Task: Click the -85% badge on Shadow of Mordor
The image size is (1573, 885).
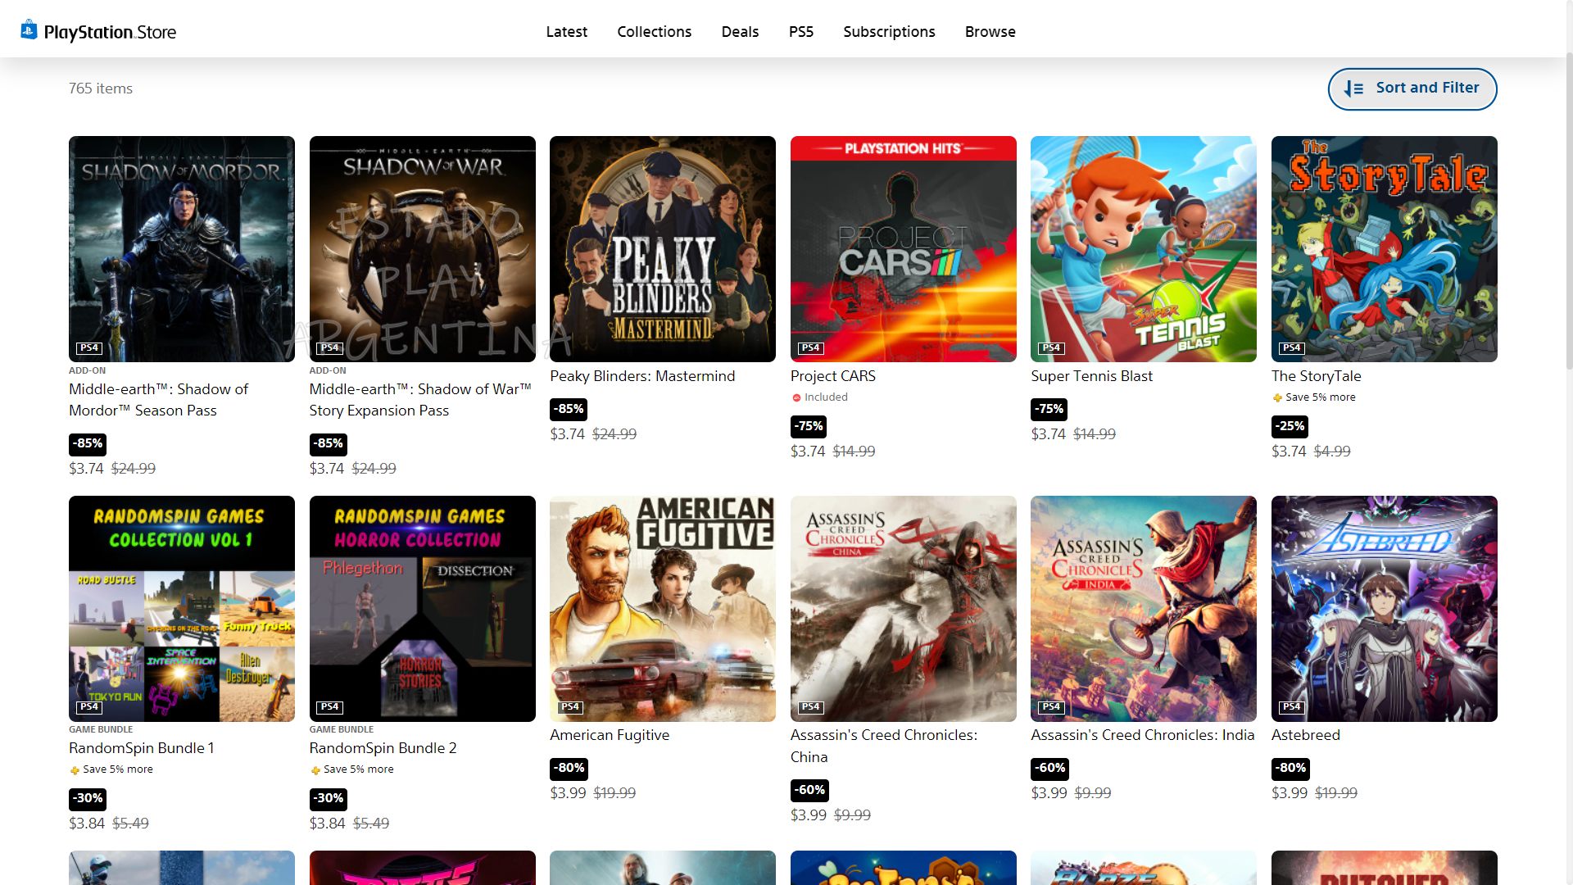Action: 87,443
